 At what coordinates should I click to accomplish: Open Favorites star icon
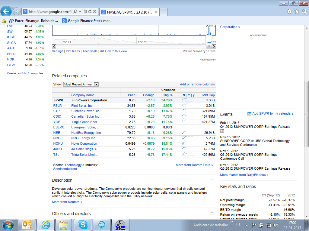coord(297,11)
